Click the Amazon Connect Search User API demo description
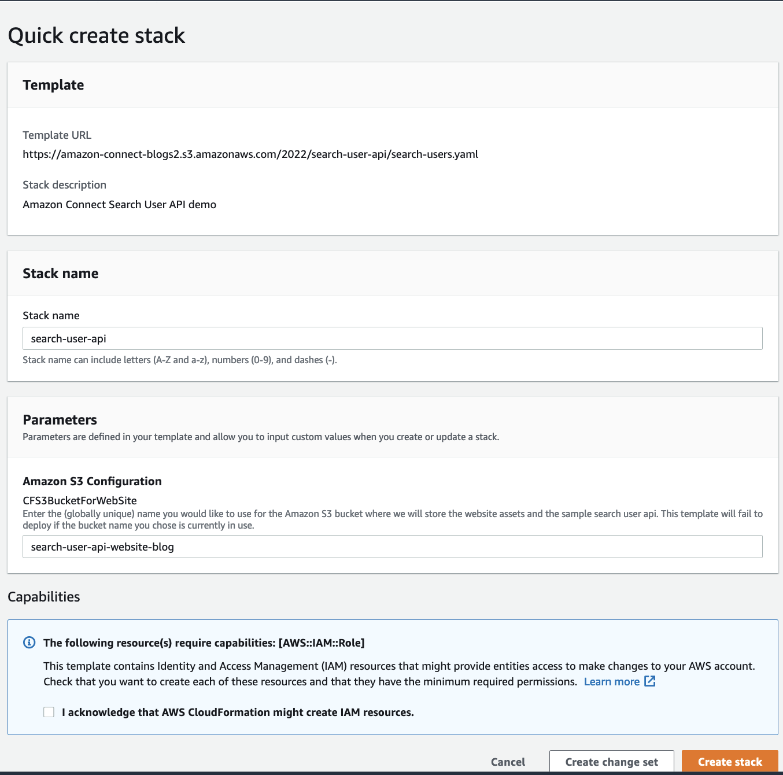This screenshot has width=783, height=775. click(119, 204)
